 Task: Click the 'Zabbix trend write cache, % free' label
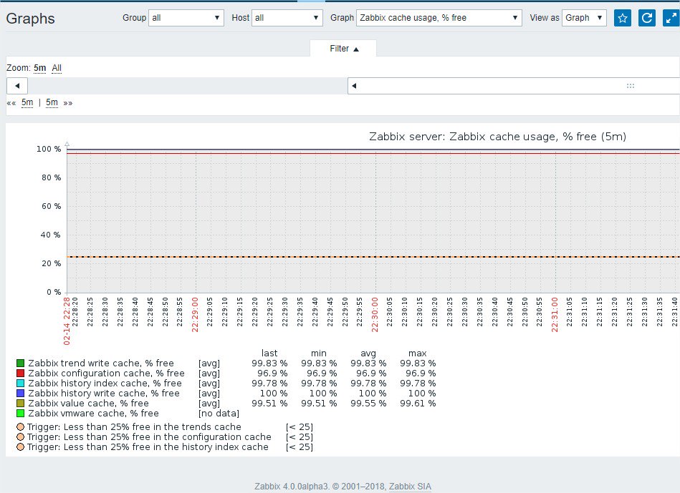pyautogui.click(x=100, y=363)
